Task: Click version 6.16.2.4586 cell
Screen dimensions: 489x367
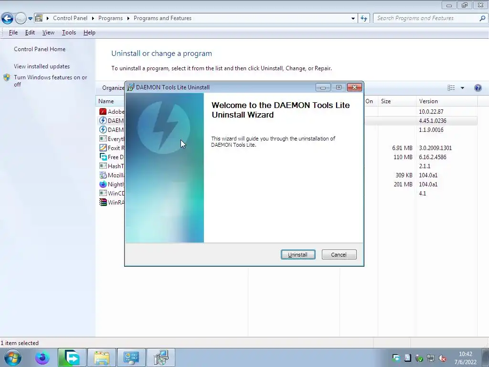Action: tap(433, 157)
